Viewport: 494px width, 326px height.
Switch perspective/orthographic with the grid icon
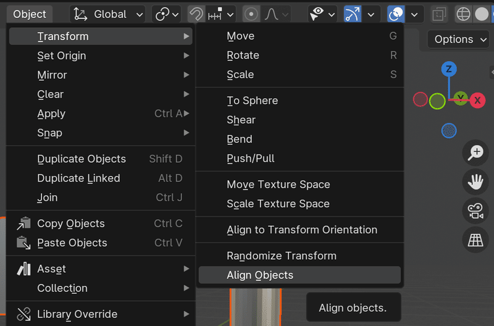[475, 240]
